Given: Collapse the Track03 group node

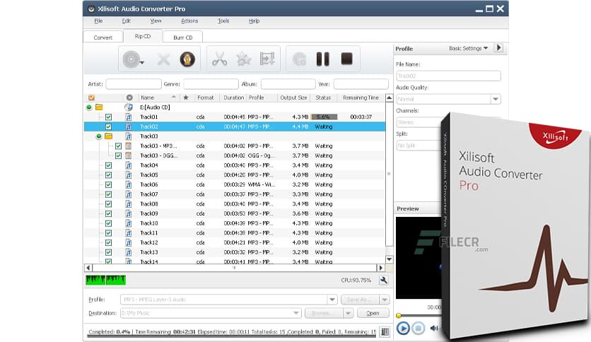Looking at the screenshot, I should [x=99, y=136].
